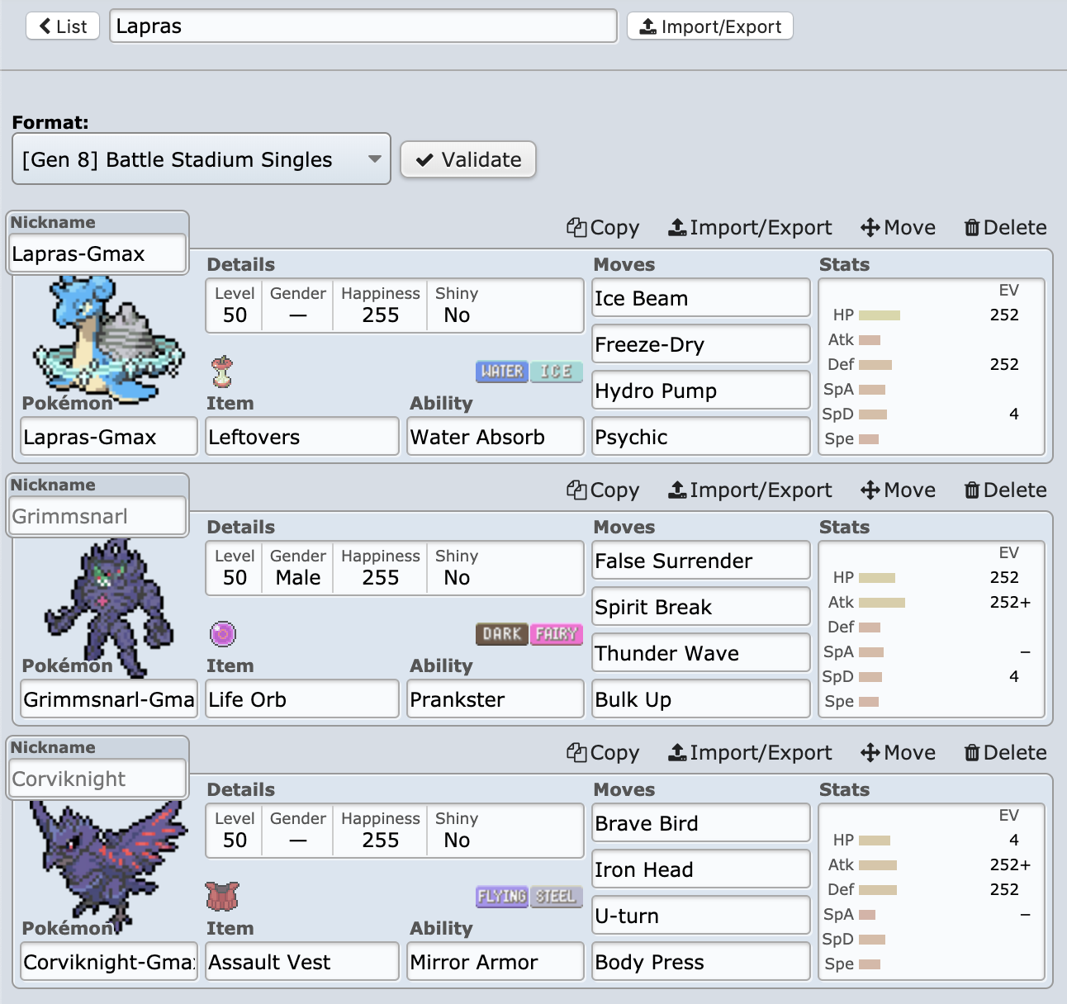Select the U-turn move field

701,916
